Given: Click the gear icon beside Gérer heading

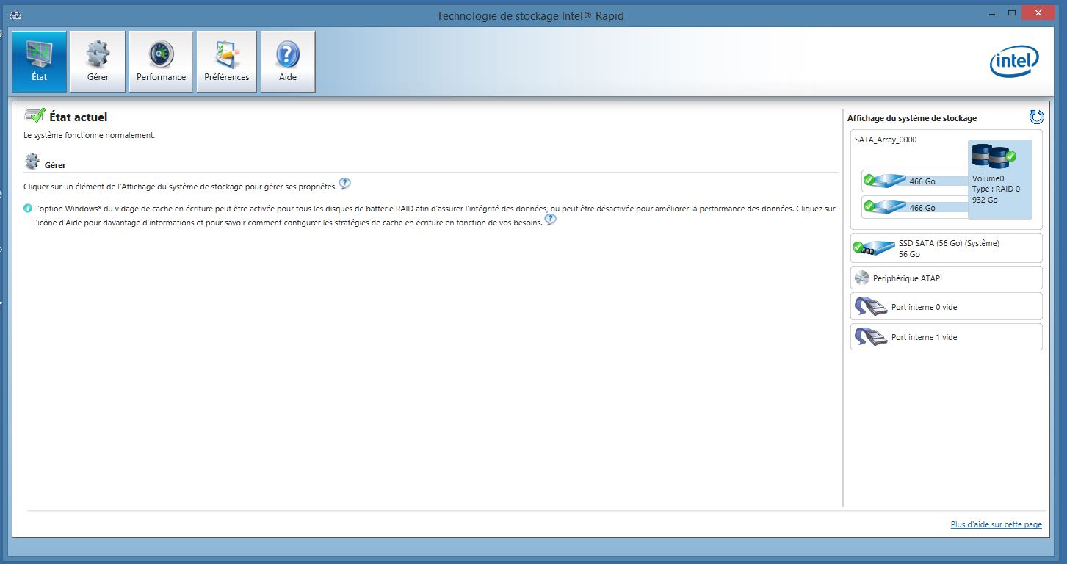Looking at the screenshot, I should [x=32, y=162].
